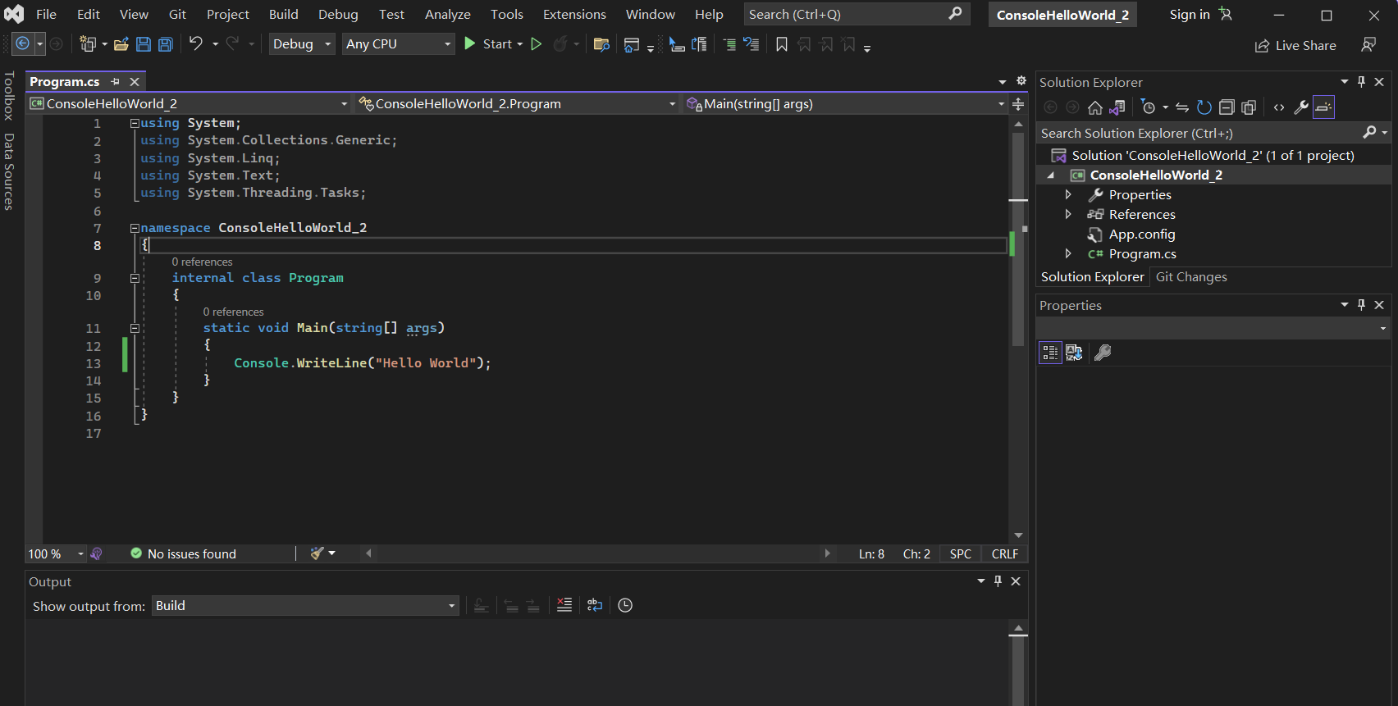Viewport: 1398px width, 706px height.
Task: Open the Any CPU platform dropdown
Action: [399, 44]
